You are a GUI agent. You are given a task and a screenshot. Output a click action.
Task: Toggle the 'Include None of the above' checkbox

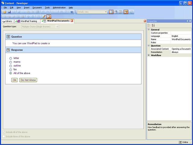pyautogui.click(x=4, y=137)
